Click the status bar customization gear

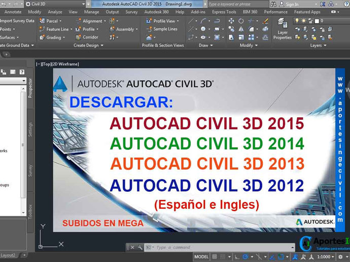[340, 257]
